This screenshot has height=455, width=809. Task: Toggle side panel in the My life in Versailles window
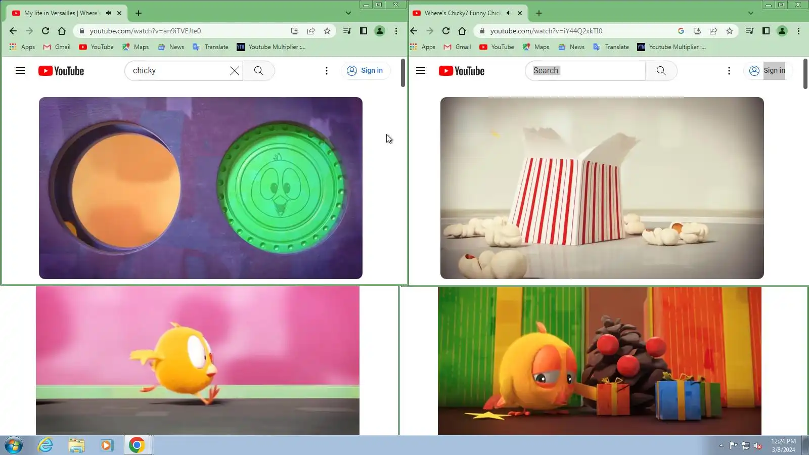[x=363, y=31]
